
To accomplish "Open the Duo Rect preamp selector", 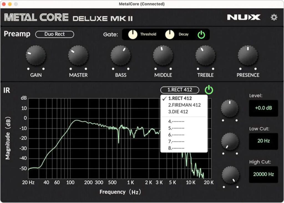I will coord(54,34).
